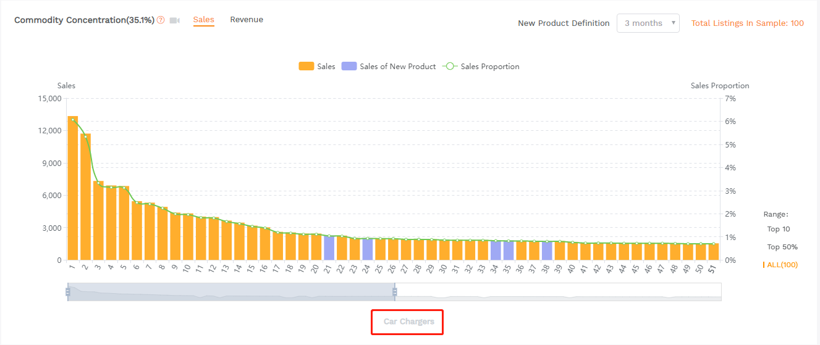Image resolution: width=820 pixels, height=345 pixels.
Task: Click the blue new product bar at rank 21
Action: 329,247
